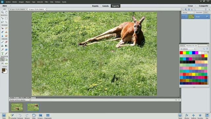Open the Archivo menu

click(x=8, y=2)
